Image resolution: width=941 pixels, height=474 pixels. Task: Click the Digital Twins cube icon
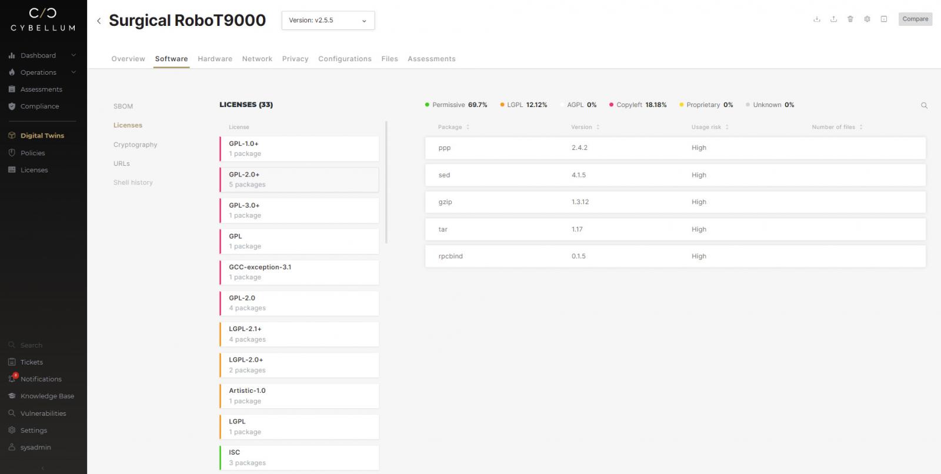pos(12,135)
